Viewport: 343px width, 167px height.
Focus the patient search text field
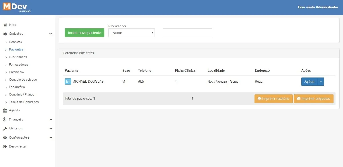pos(188,33)
